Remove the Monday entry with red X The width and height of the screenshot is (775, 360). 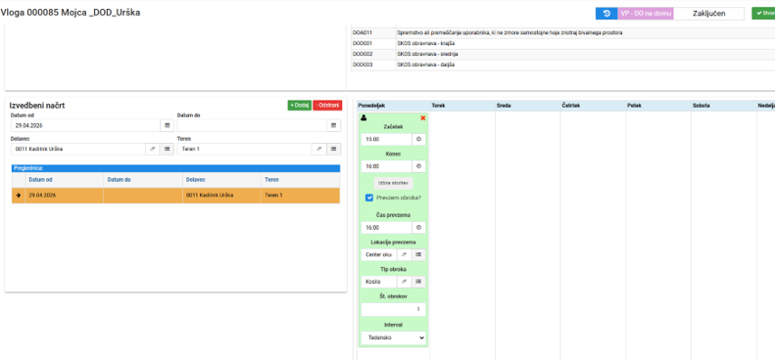[x=422, y=118]
